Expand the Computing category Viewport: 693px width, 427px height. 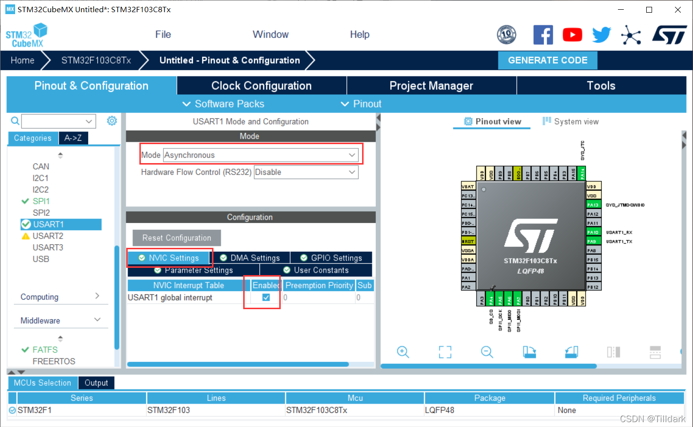pyautogui.click(x=60, y=297)
